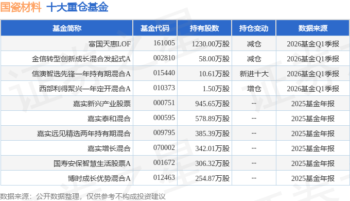Click fund code 015440

(164, 73)
